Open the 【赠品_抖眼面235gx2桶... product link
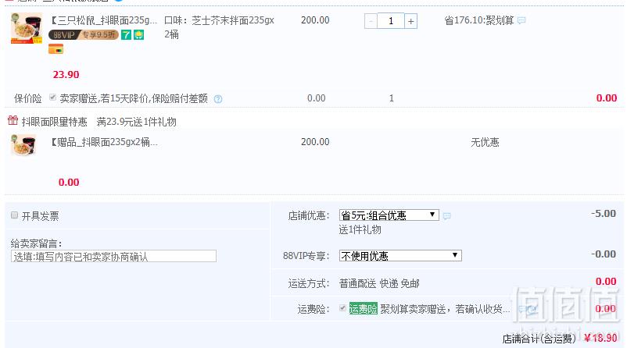Viewport: 627px width, 348px height. point(103,142)
